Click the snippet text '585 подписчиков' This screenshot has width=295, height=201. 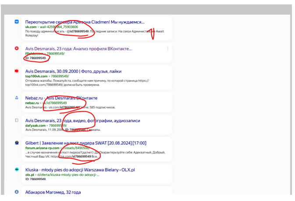(102, 108)
